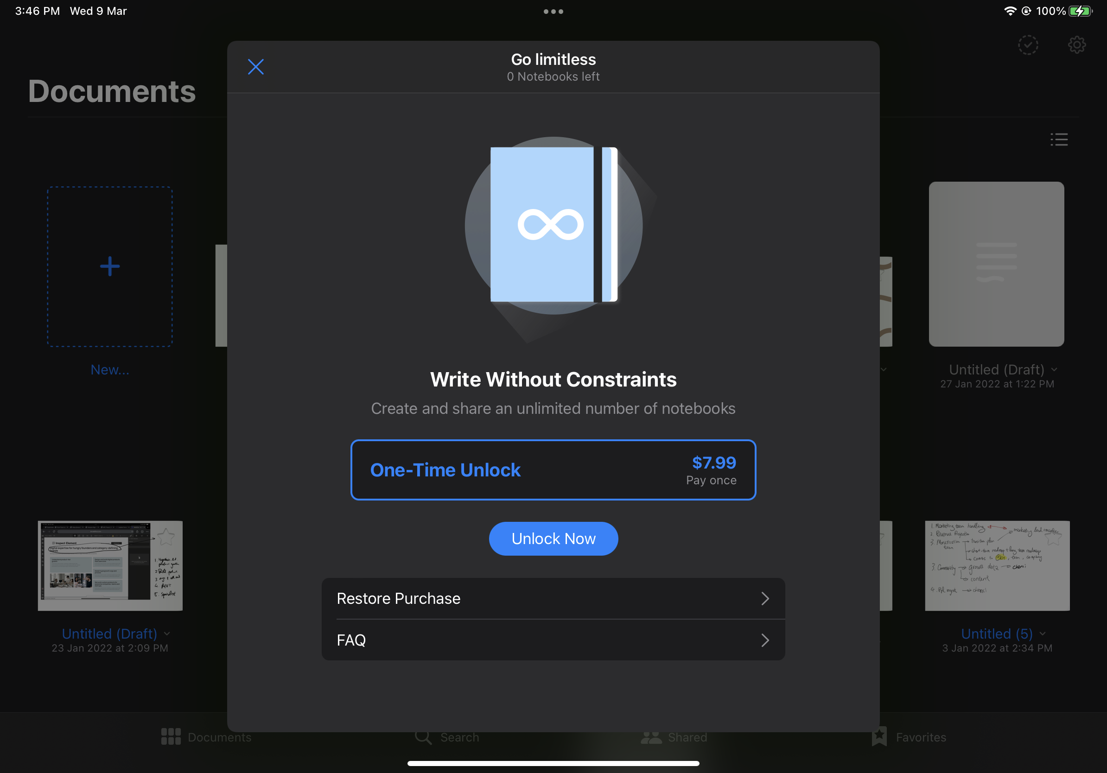
Task: Click the plus icon for new document
Action: [x=110, y=266]
